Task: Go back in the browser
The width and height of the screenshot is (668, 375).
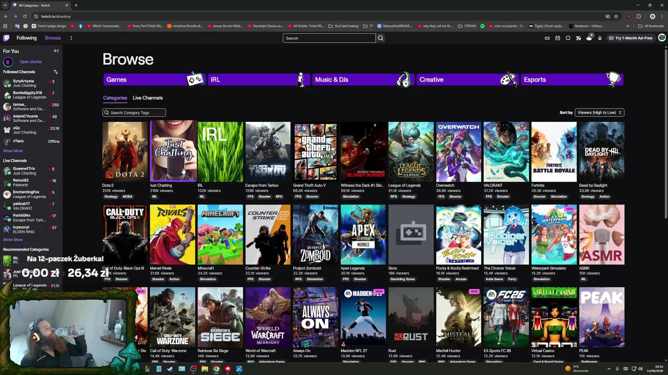Action: click(x=6, y=16)
